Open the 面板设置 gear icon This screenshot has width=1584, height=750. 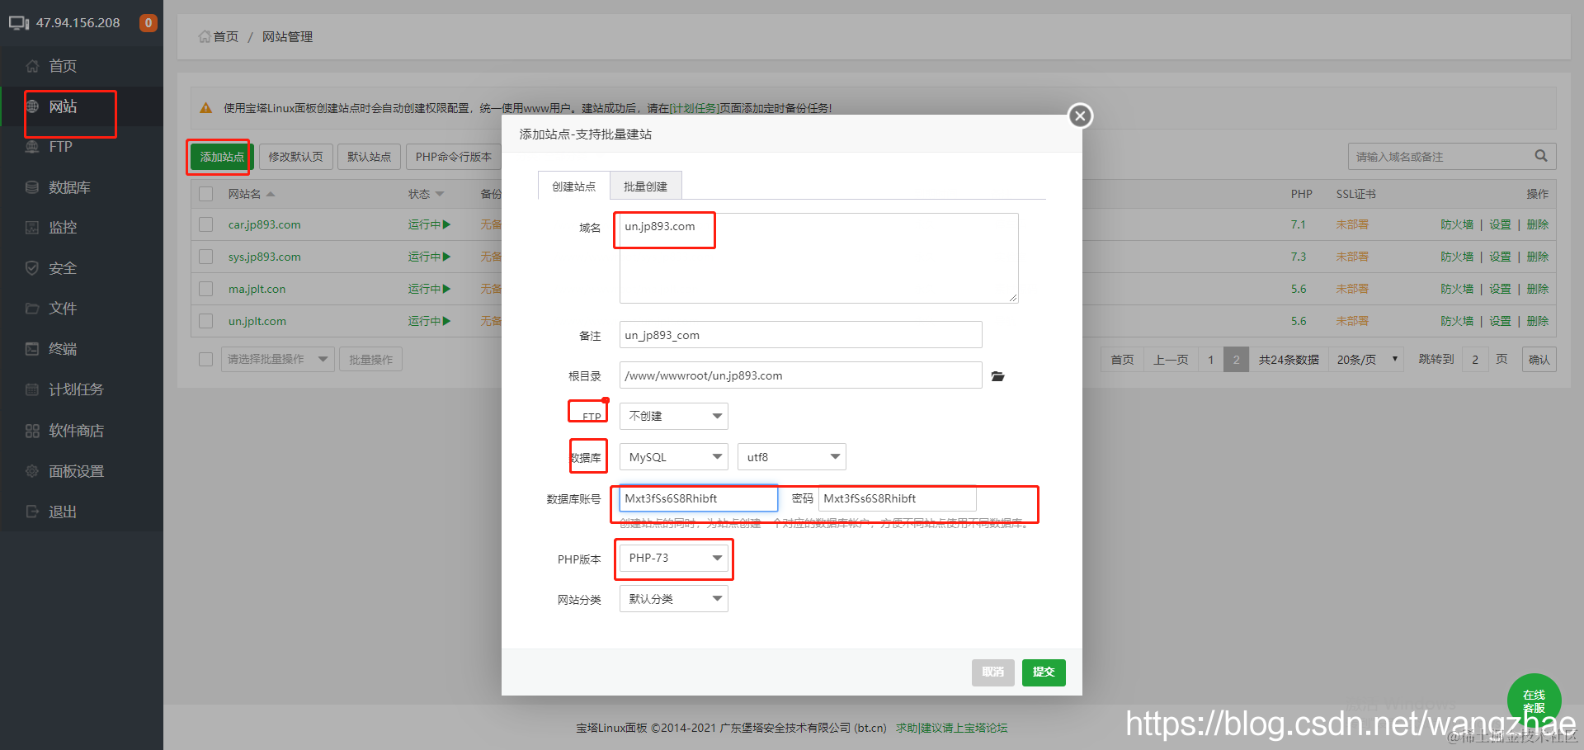pyautogui.click(x=32, y=471)
